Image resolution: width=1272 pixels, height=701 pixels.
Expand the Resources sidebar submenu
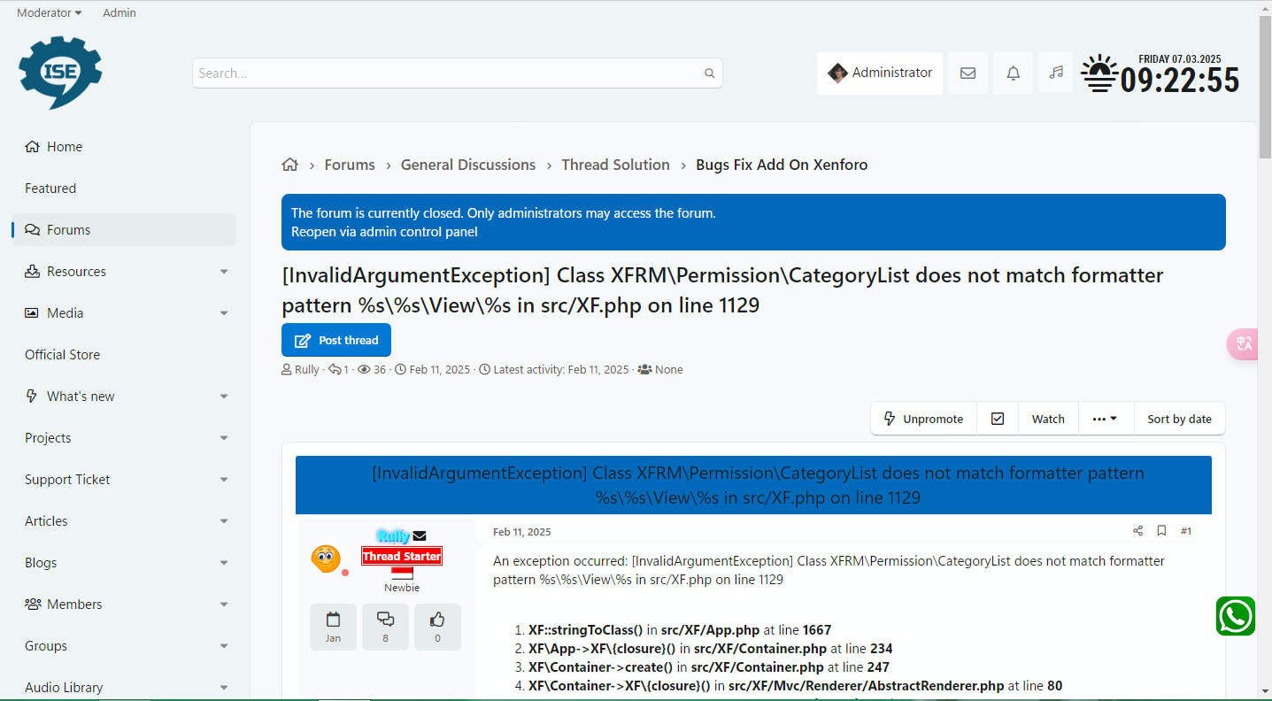(x=224, y=272)
